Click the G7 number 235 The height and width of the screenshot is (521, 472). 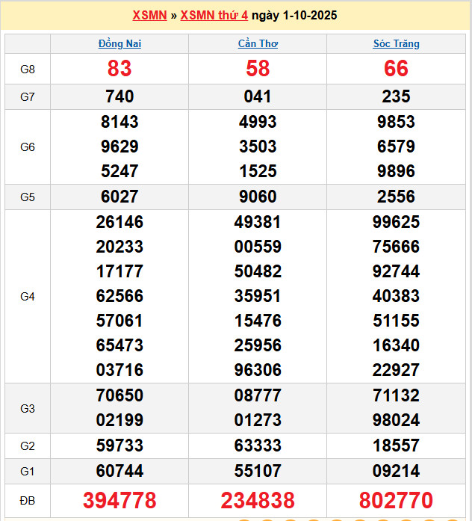pos(396,96)
